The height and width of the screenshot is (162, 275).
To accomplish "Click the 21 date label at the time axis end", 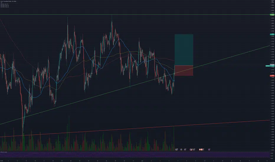I will 267,161.
